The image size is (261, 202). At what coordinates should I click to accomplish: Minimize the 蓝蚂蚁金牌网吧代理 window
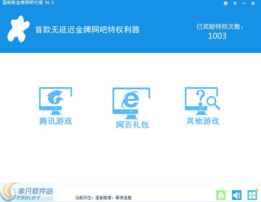point(244,3)
